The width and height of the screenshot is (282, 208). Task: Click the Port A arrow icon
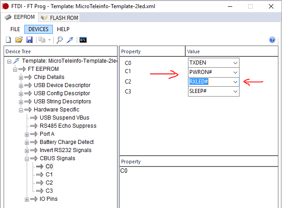pos(34,134)
